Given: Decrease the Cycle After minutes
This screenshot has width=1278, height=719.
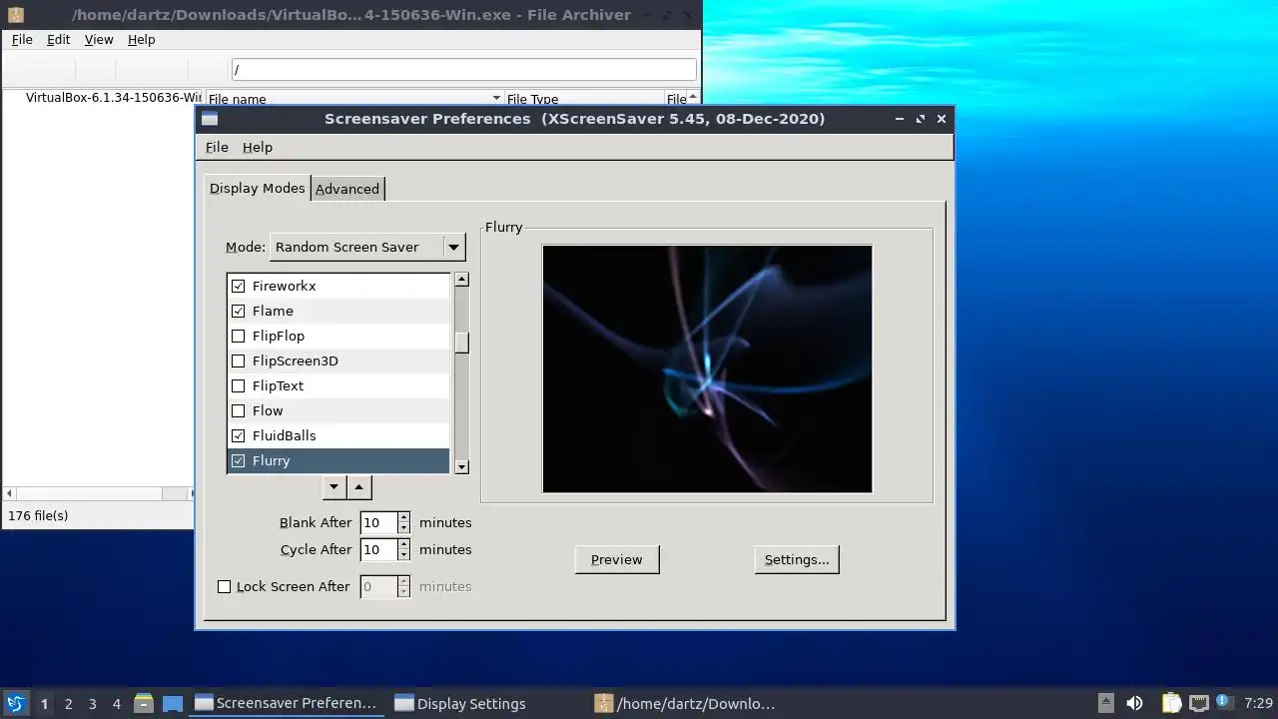Looking at the screenshot, I should click(x=403, y=554).
